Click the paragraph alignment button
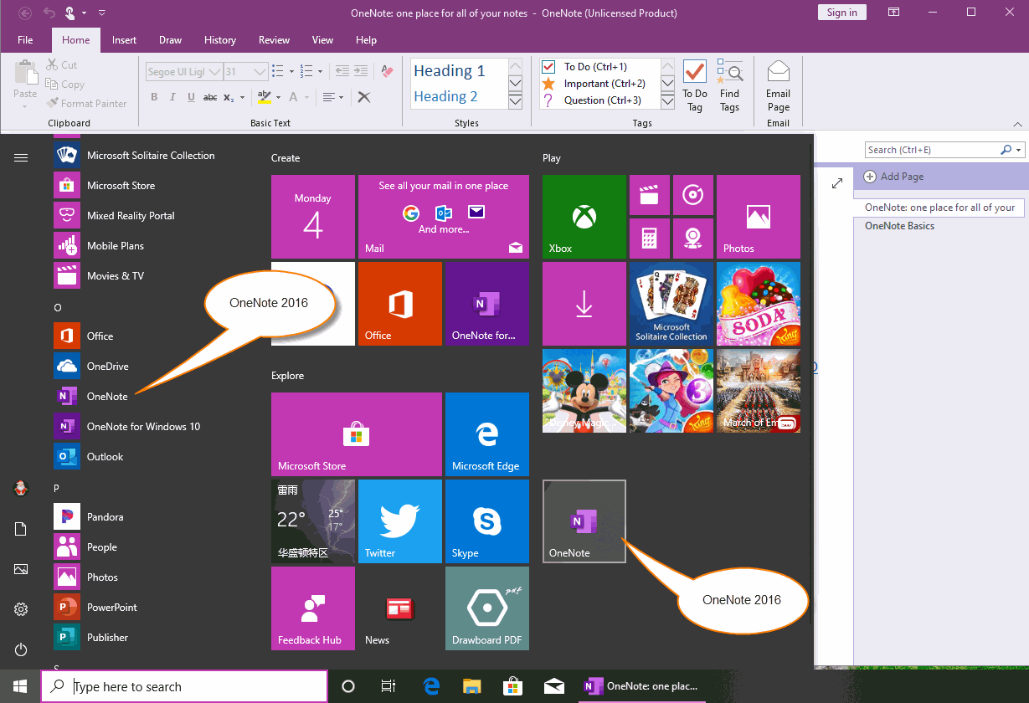1029x703 pixels. point(329,97)
